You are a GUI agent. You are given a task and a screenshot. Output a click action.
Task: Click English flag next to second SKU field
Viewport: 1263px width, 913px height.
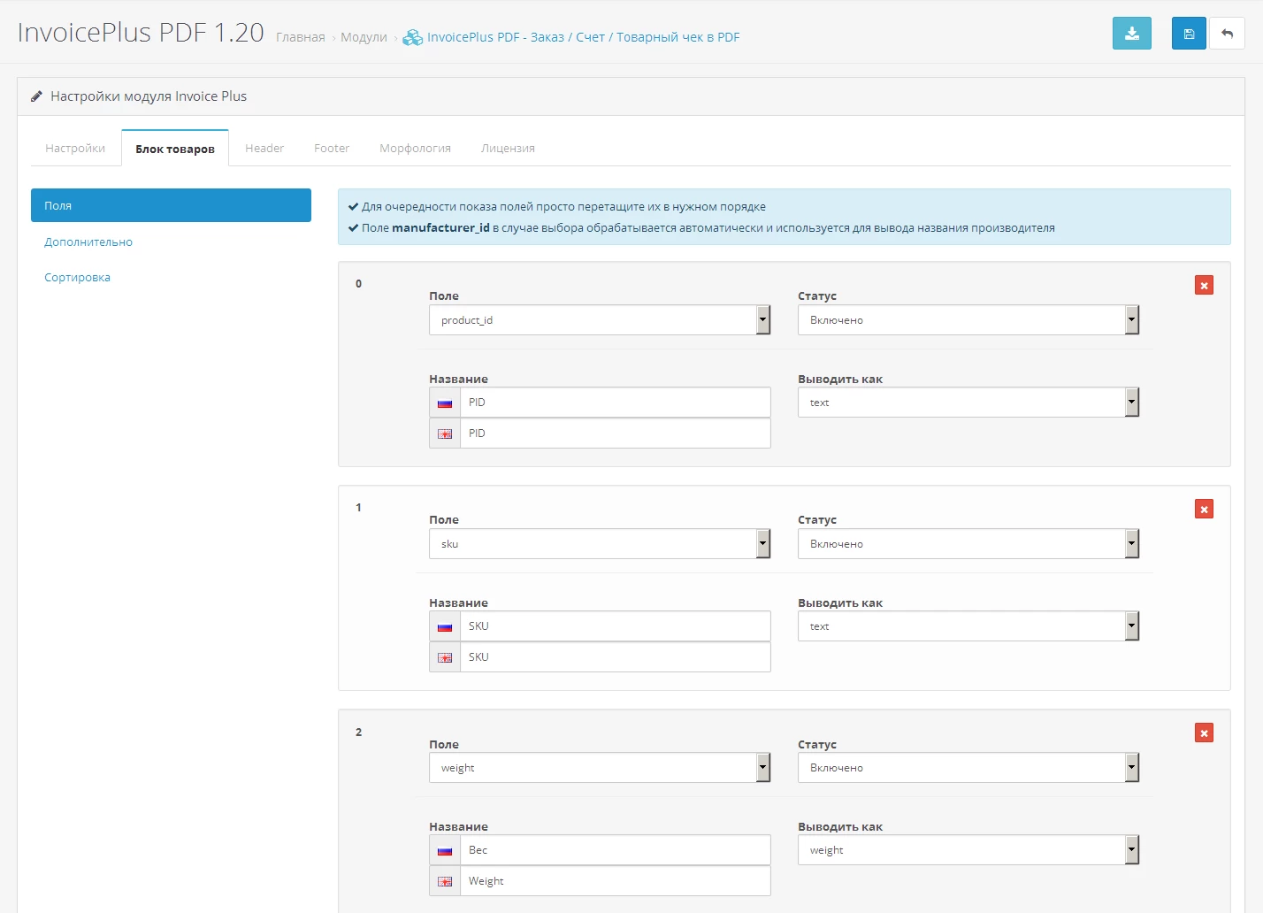tap(445, 657)
